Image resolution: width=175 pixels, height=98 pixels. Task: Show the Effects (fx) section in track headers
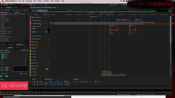click(x=33, y=14)
